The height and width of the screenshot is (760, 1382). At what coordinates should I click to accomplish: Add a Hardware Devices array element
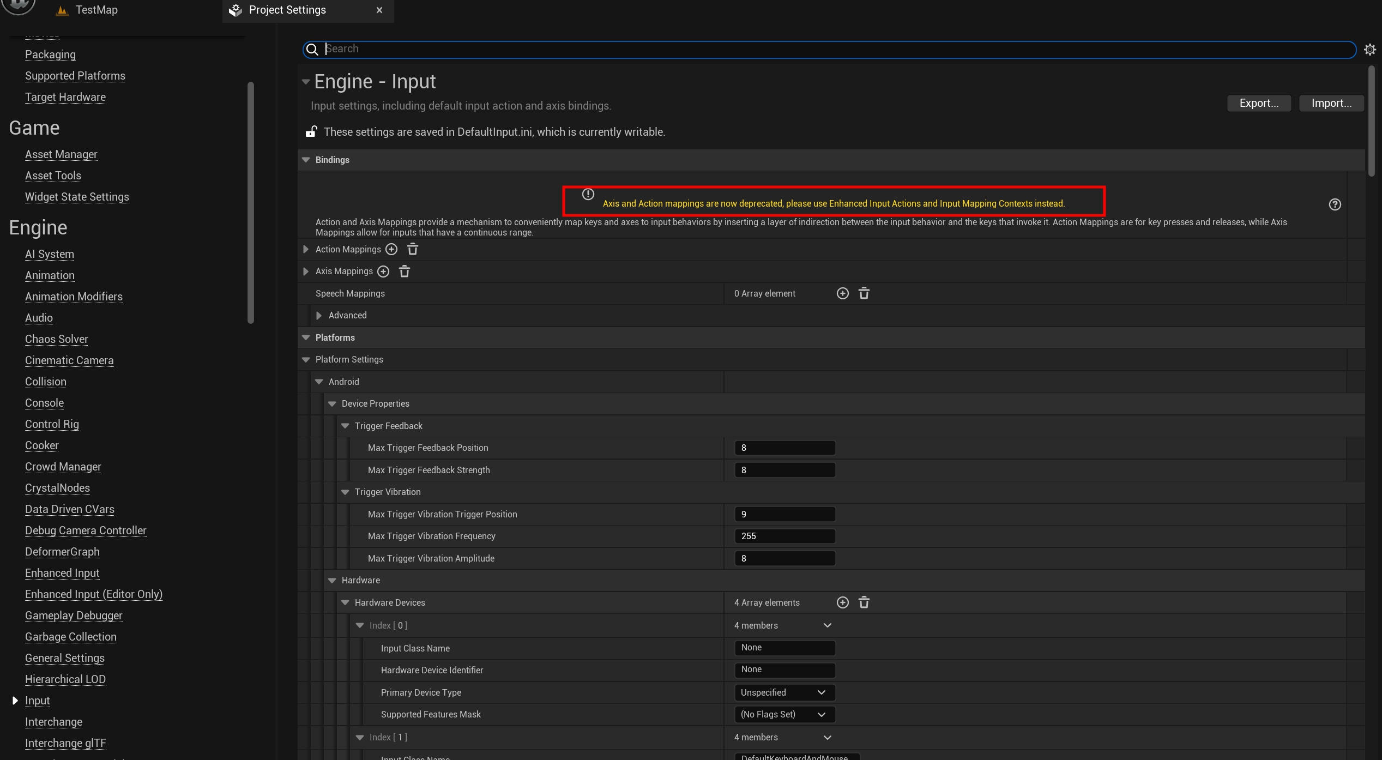[x=842, y=602]
